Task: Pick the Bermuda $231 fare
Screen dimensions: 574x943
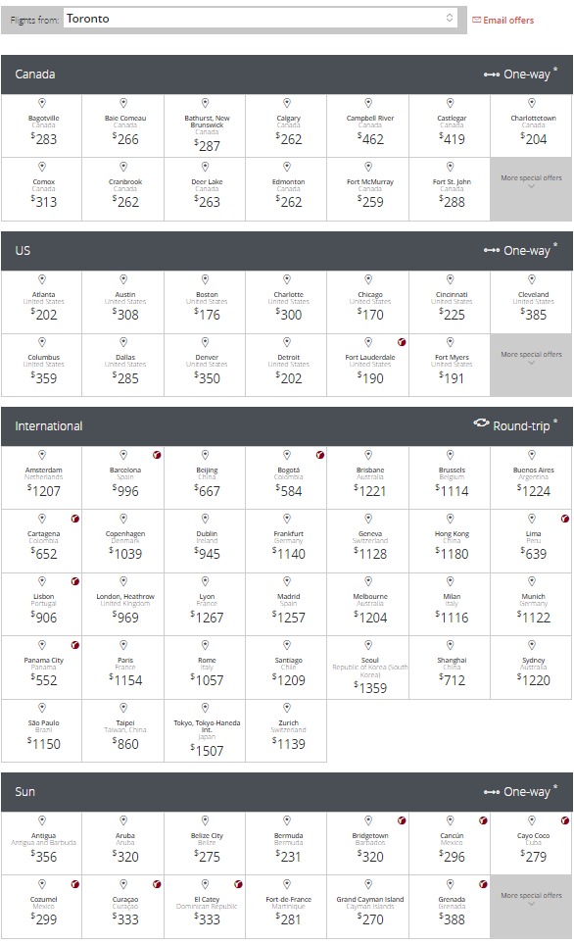Action: click(287, 844)
